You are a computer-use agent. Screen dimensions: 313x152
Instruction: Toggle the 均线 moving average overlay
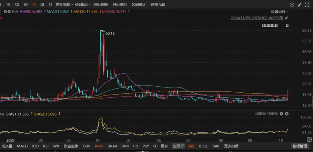(191, 146)
